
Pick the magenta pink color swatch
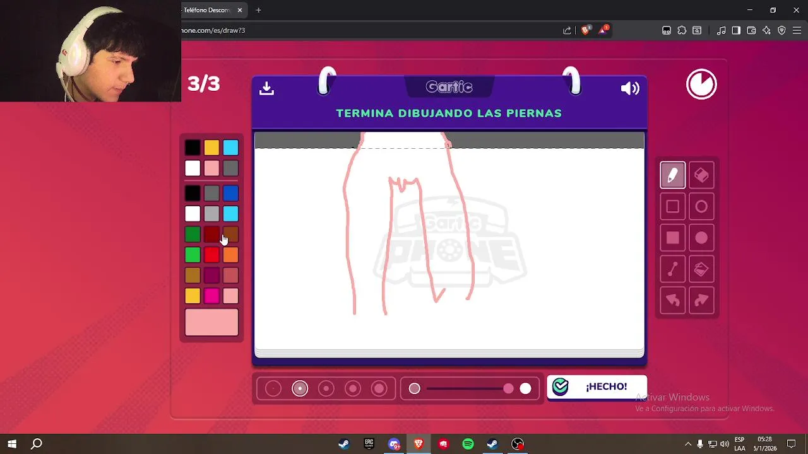coord(211,296)
